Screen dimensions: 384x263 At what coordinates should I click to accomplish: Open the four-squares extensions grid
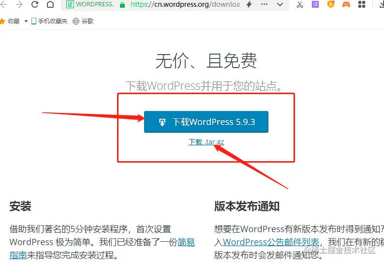[x=361, y=4]
